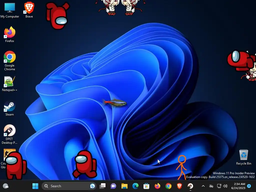Open Bing Chat from the search box
The height and width of the screenshot is (192, 256).
(92, 186)
